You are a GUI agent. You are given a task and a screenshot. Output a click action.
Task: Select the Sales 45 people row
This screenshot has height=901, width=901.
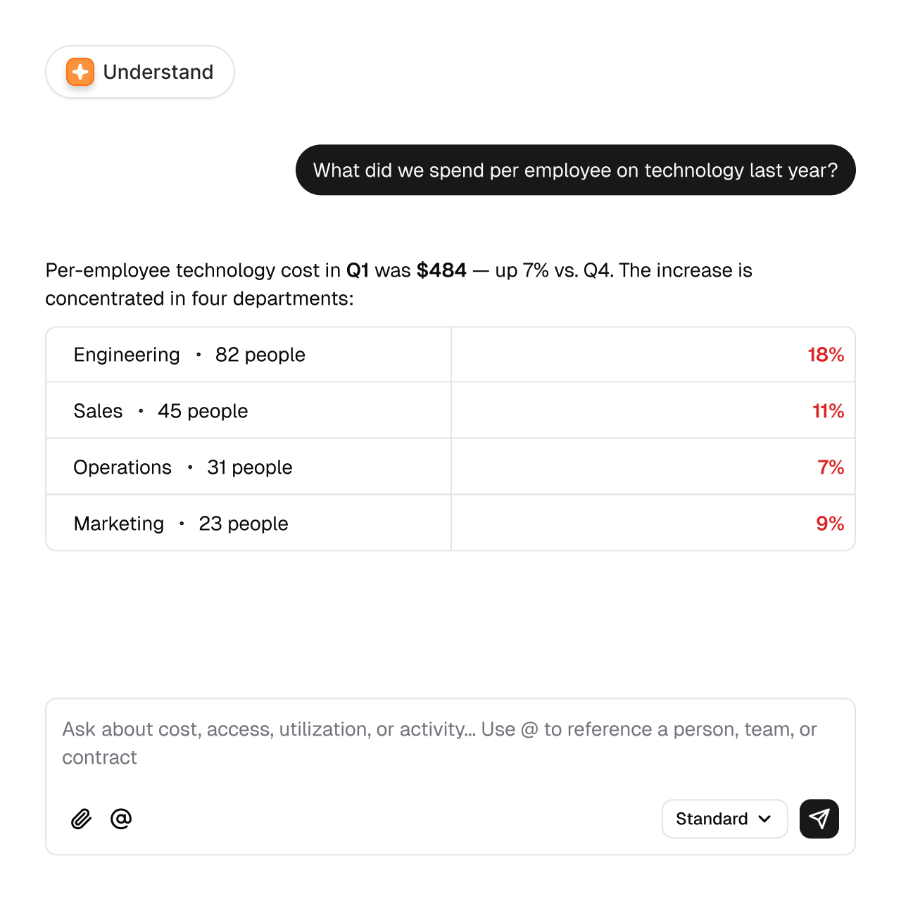tap(450, 411)
